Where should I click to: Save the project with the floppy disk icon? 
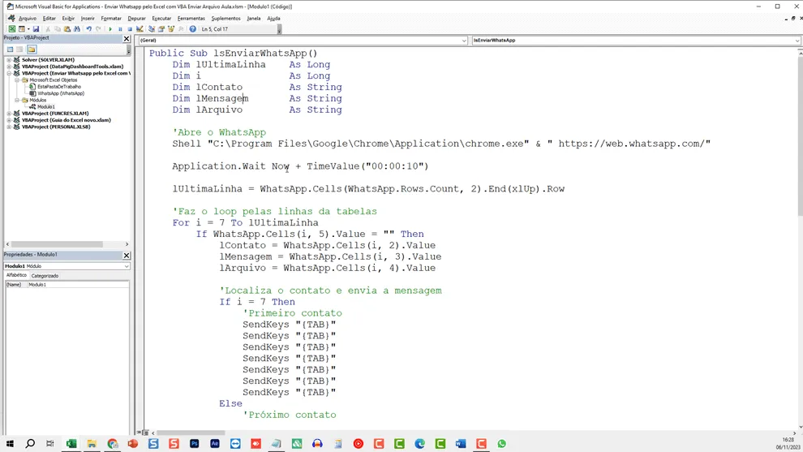[x=36, y=29]
